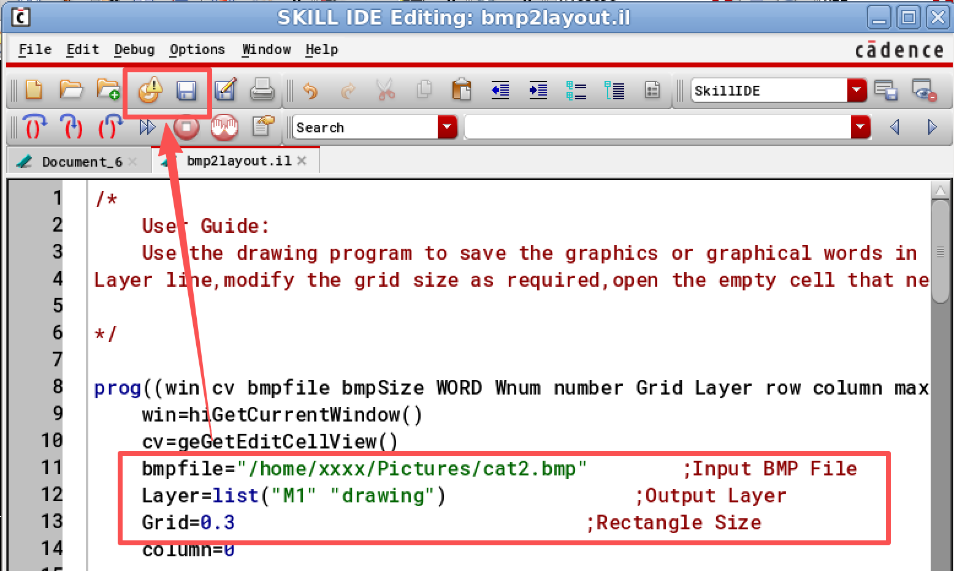Copy selection with the copy icon

424,90
